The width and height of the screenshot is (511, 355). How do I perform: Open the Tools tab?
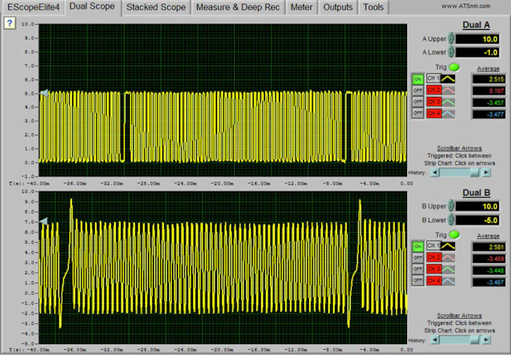click(x=373, y=7)
